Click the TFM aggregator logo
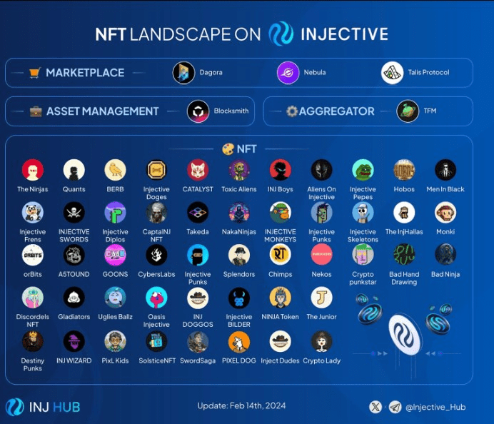This screenshot has height=424, width=494. (408, 111)
